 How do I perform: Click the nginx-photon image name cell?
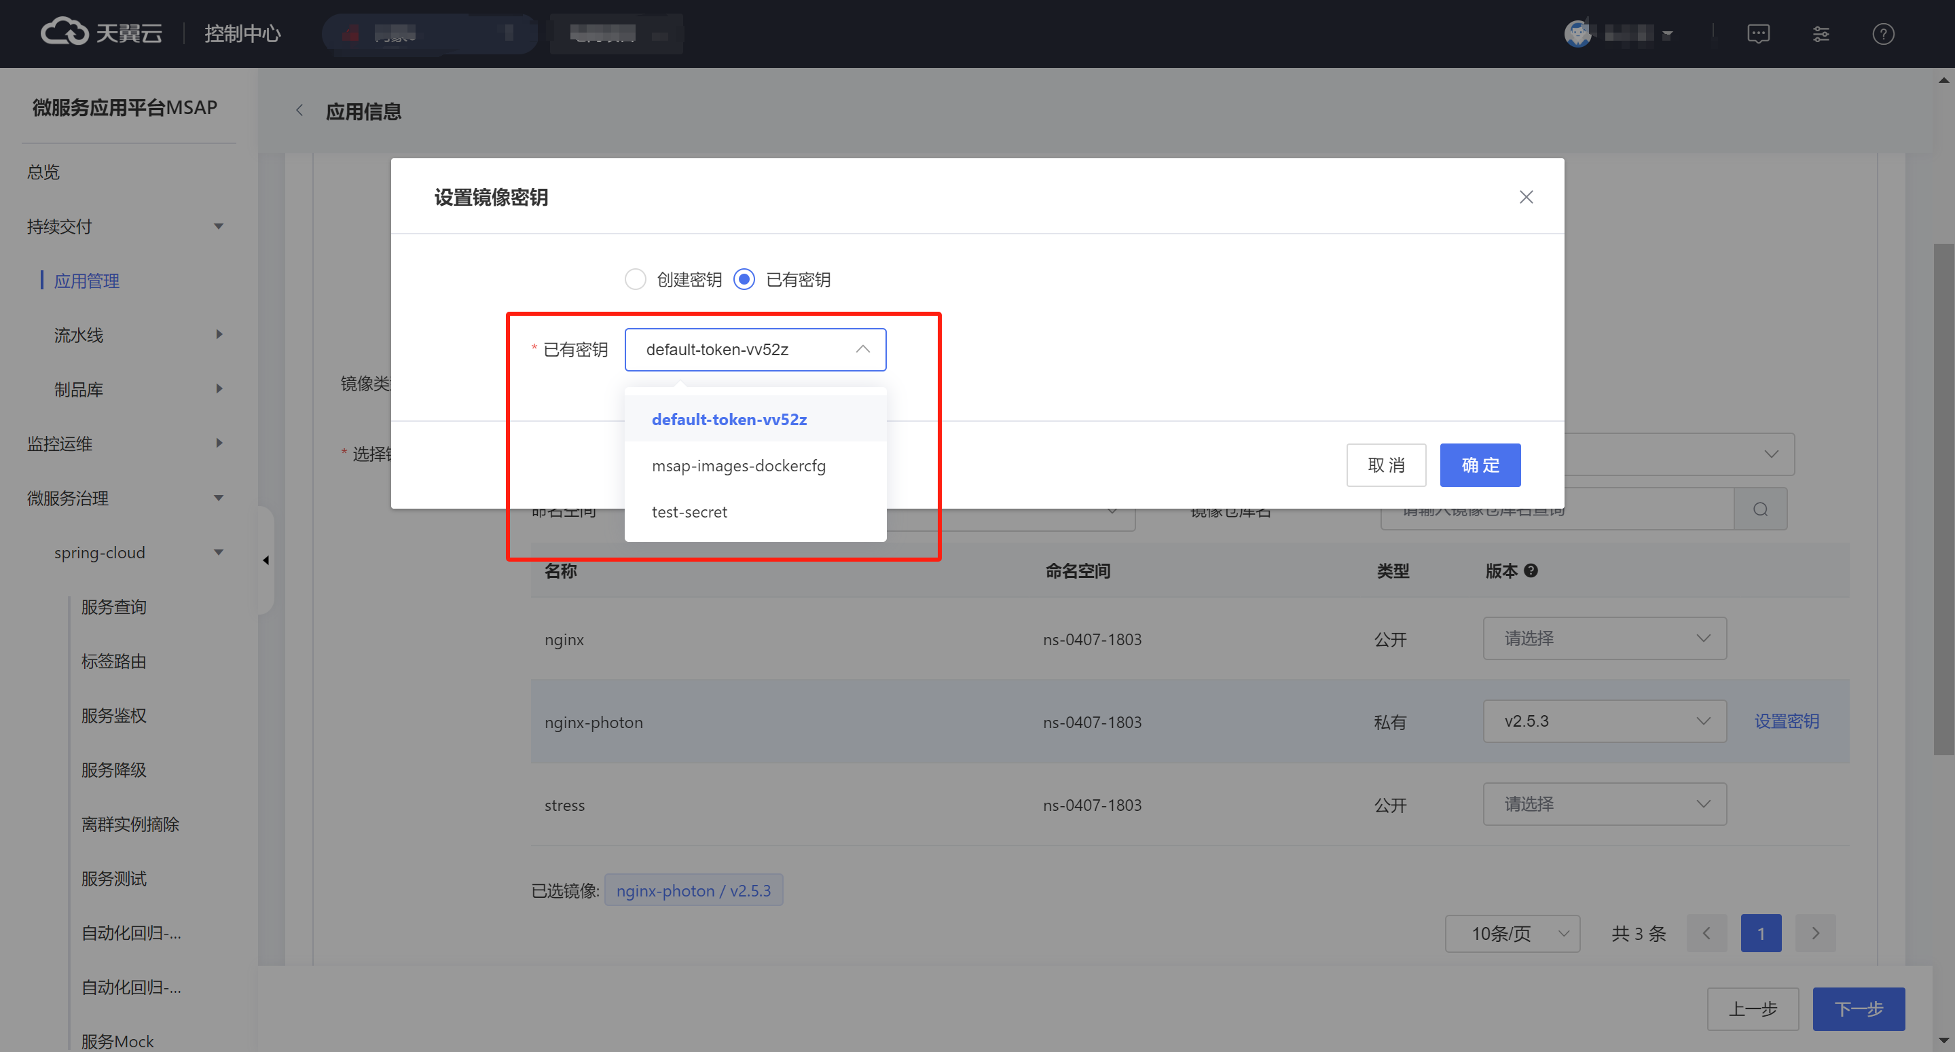593,722
